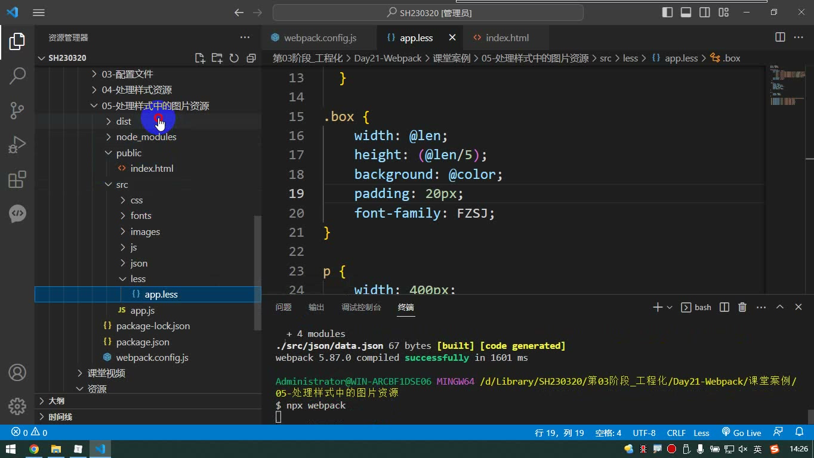Open the Accounts menu in activity bar

pos(17,373)
